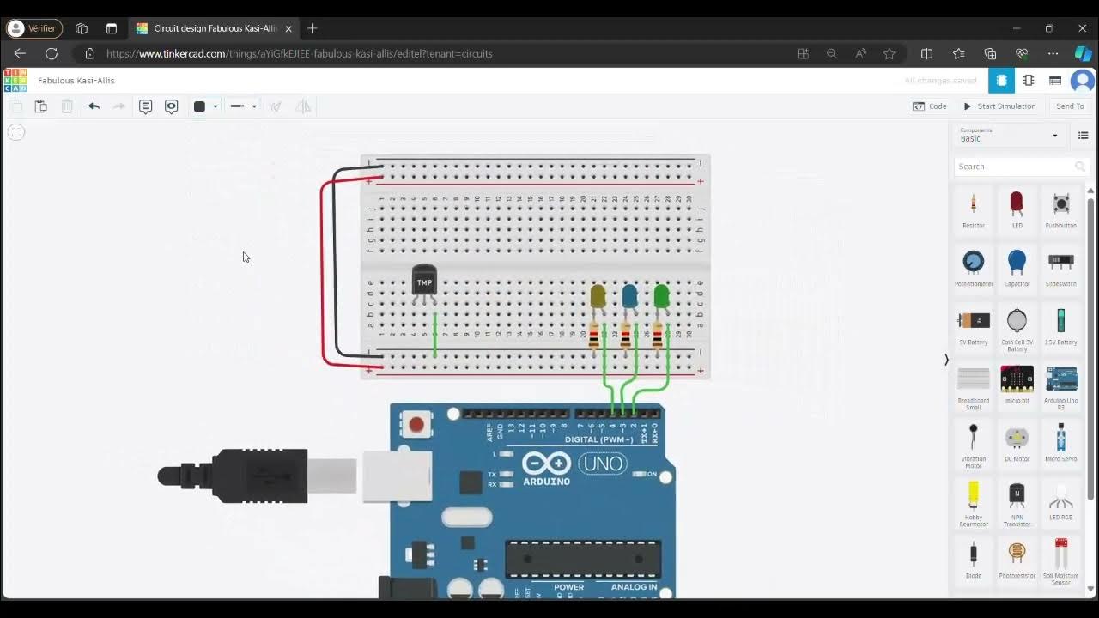Switch to component list view
The height and width of the screenshot is (618, 1099).
click(x=1055, y=81)
